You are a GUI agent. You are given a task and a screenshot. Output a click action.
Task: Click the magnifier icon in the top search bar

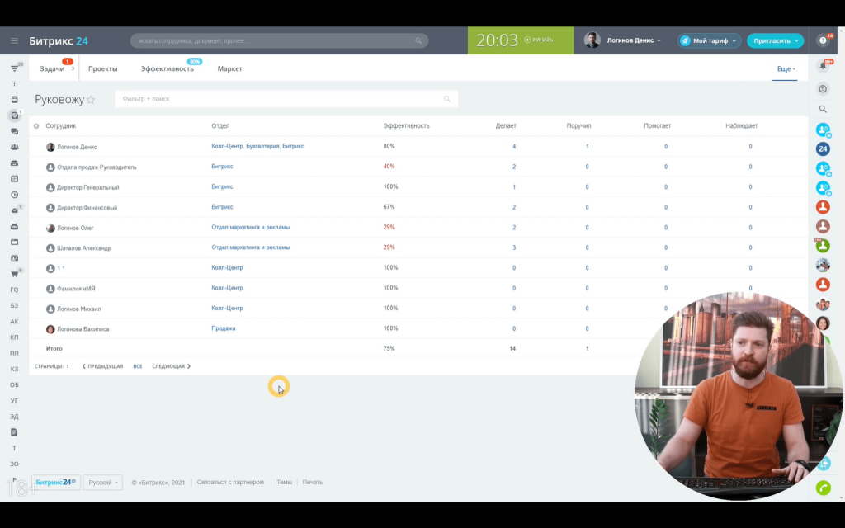(x=418, y=41)
